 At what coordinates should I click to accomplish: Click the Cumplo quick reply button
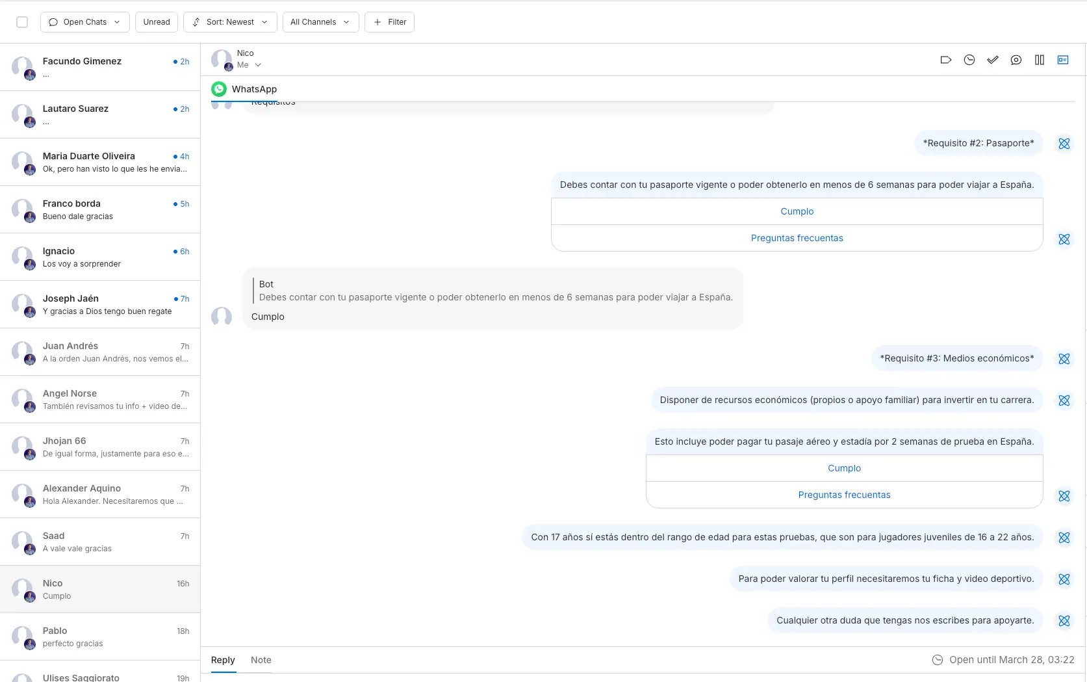coord(797,211)
